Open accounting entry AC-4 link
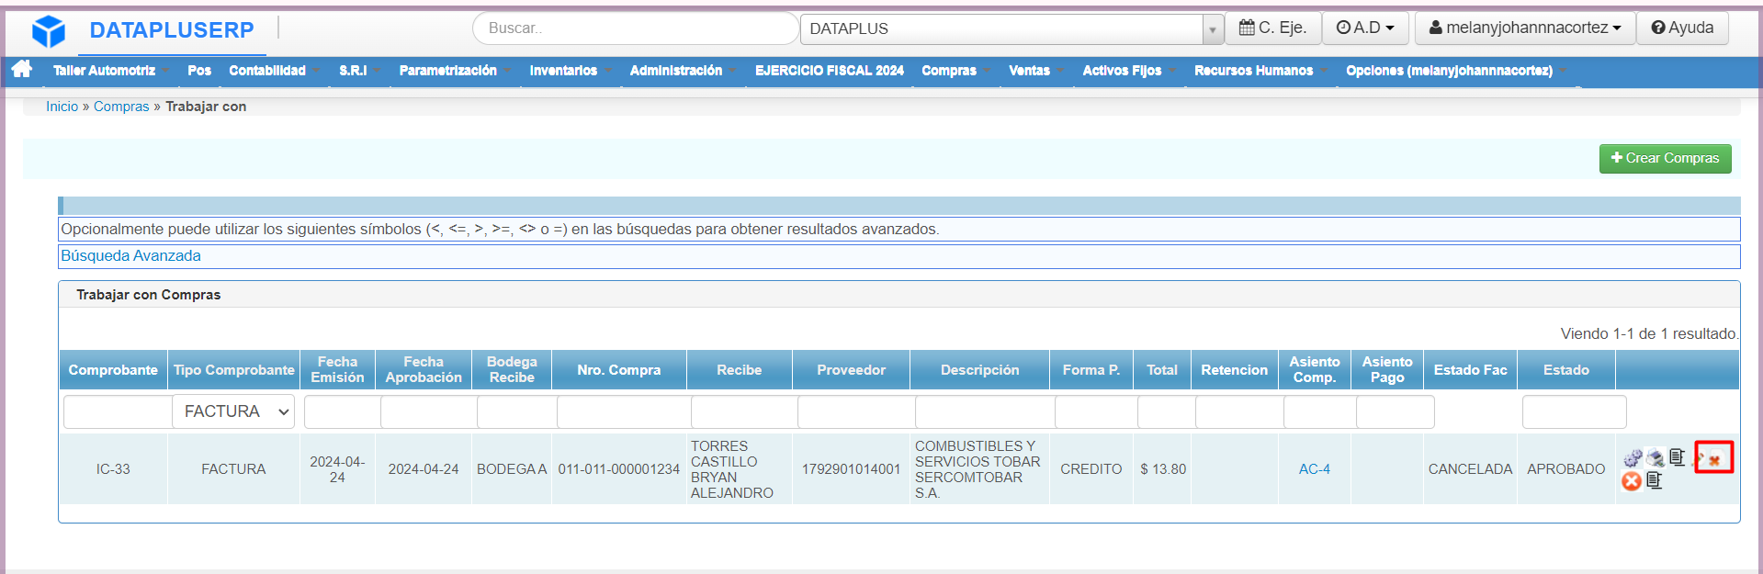 (x=1314, y=469)
